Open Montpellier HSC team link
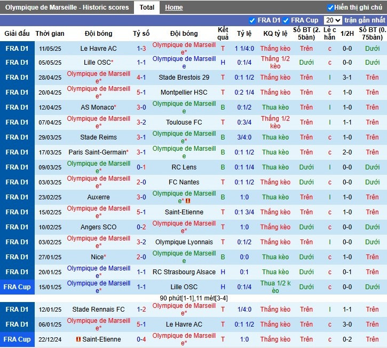This screenshot has width=387, height=348. click(184, 92)
